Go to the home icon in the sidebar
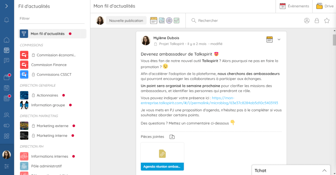This screenshot has height=175, width=336. [x=6, y=40]
